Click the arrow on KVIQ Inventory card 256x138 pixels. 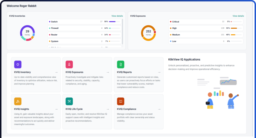click(x=56, y=72)
